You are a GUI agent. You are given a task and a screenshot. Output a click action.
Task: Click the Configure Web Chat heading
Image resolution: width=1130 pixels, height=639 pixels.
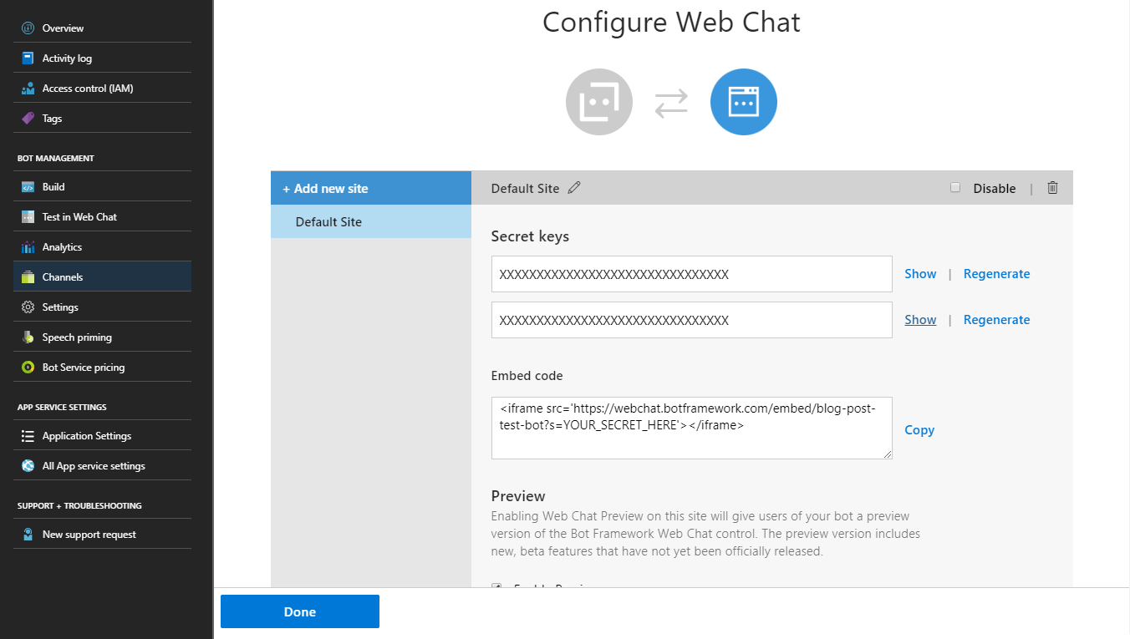[671, 23]
